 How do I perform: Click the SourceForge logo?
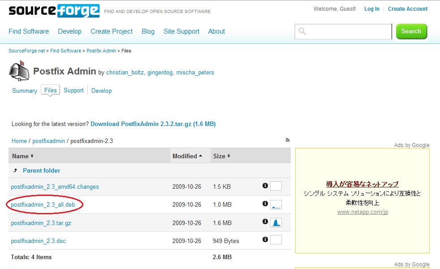[54, 10]
